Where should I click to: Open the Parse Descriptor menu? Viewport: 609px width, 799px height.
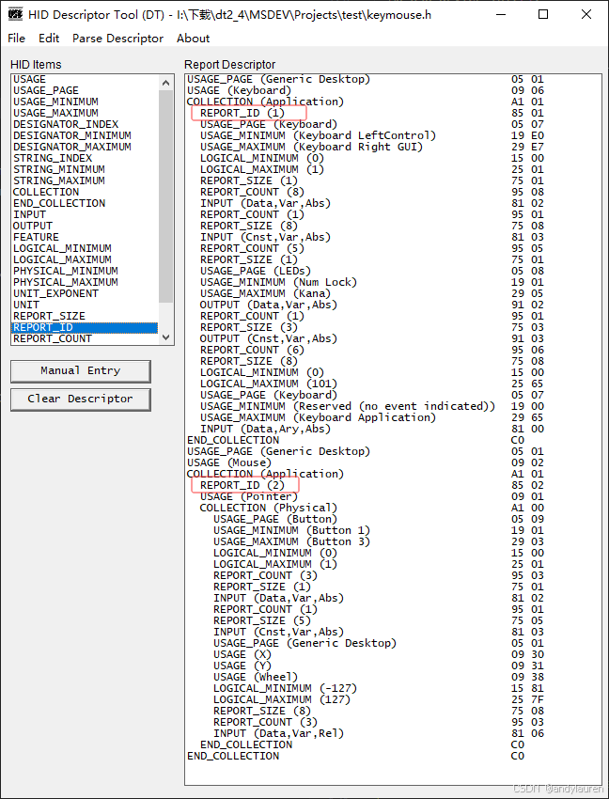tap(117, 39)
